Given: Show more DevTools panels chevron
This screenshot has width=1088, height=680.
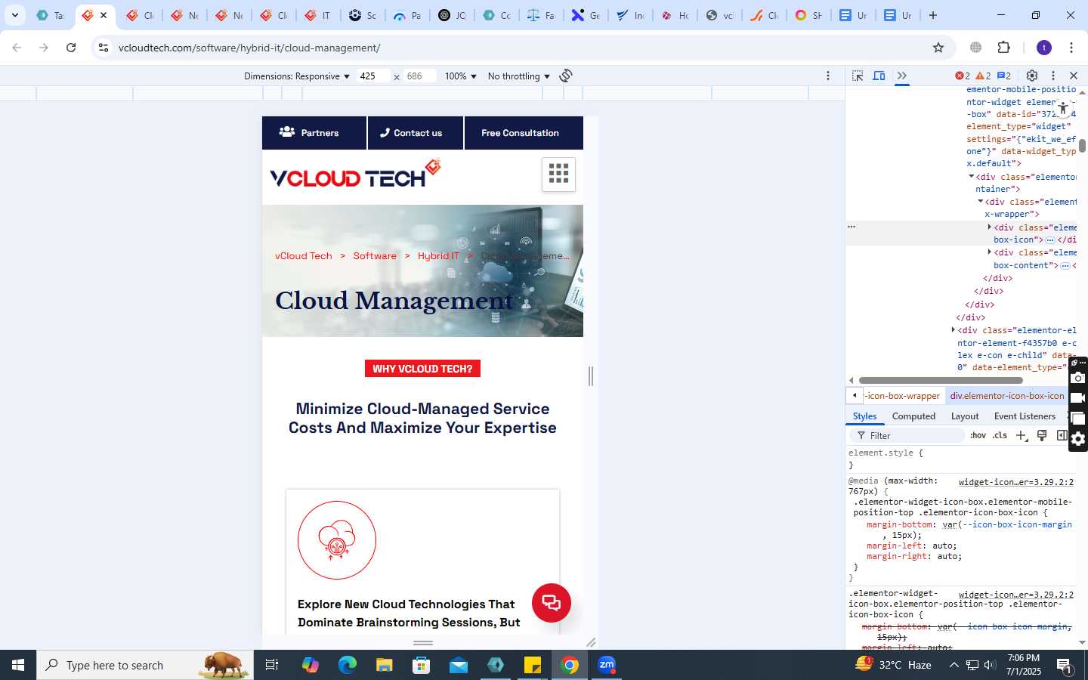Looking at the screenshot, I should click(x=901, y=76).
